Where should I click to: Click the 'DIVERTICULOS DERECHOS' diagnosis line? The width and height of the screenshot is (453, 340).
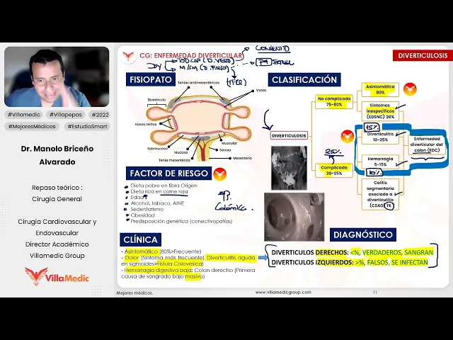[352, 252]
